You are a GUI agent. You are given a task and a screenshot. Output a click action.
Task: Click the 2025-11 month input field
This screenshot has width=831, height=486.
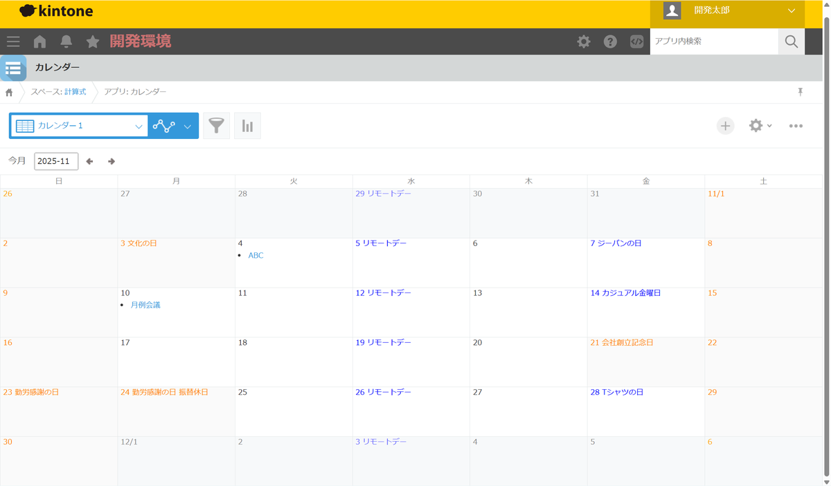point(56,161)
